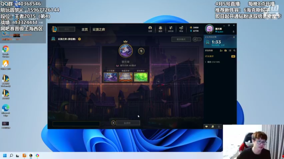This screenshot has height=159, width=284.
Task: Open the dark thumbnail desktop shortcut below Edge
Action: point(6,125)
